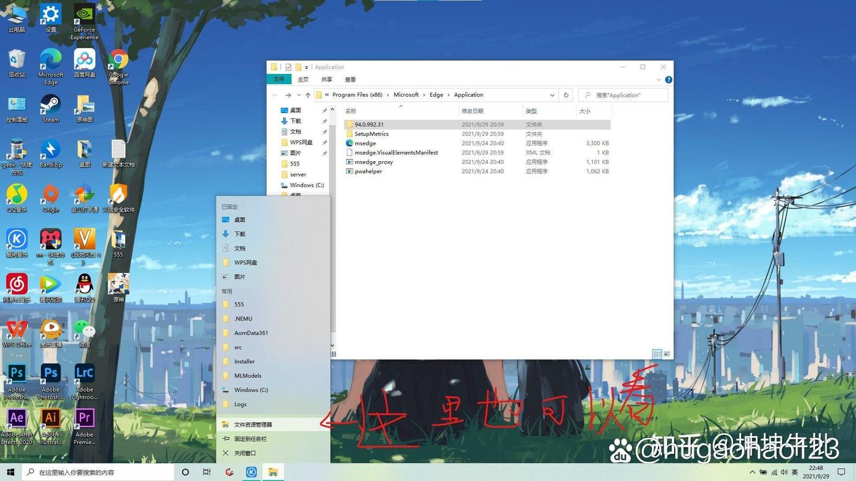
Task: Expand Windows (C:) in the navigation pane
Action: tap(277, 185)
